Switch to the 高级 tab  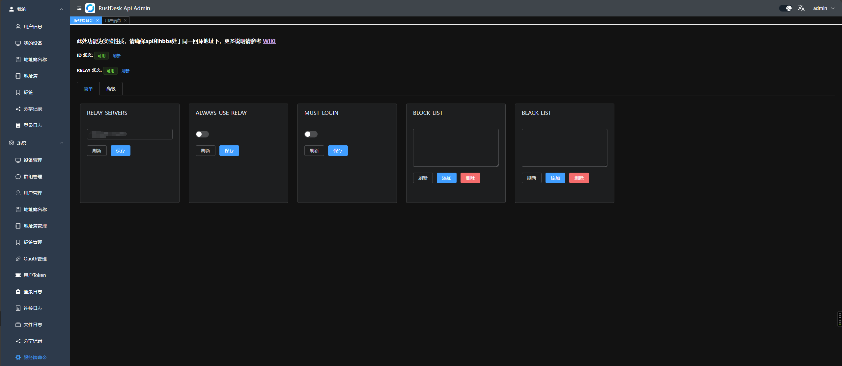pos(111,88)
